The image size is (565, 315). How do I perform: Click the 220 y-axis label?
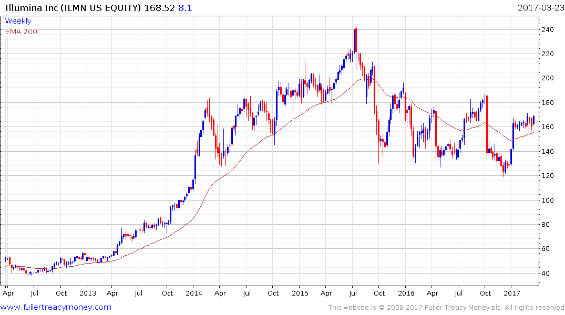point(548,54)
